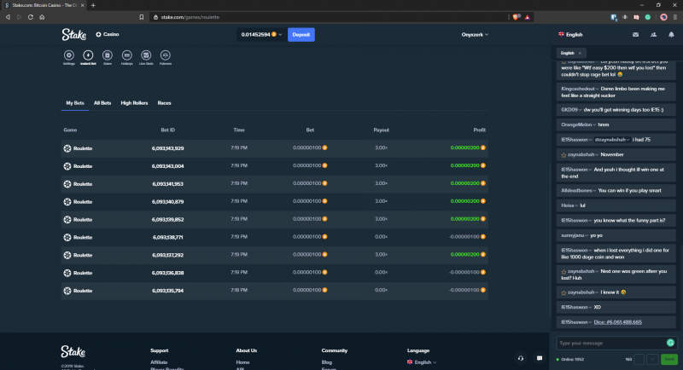
Task: Open bet ID 6,093,143,004
Action: [167, 166]
